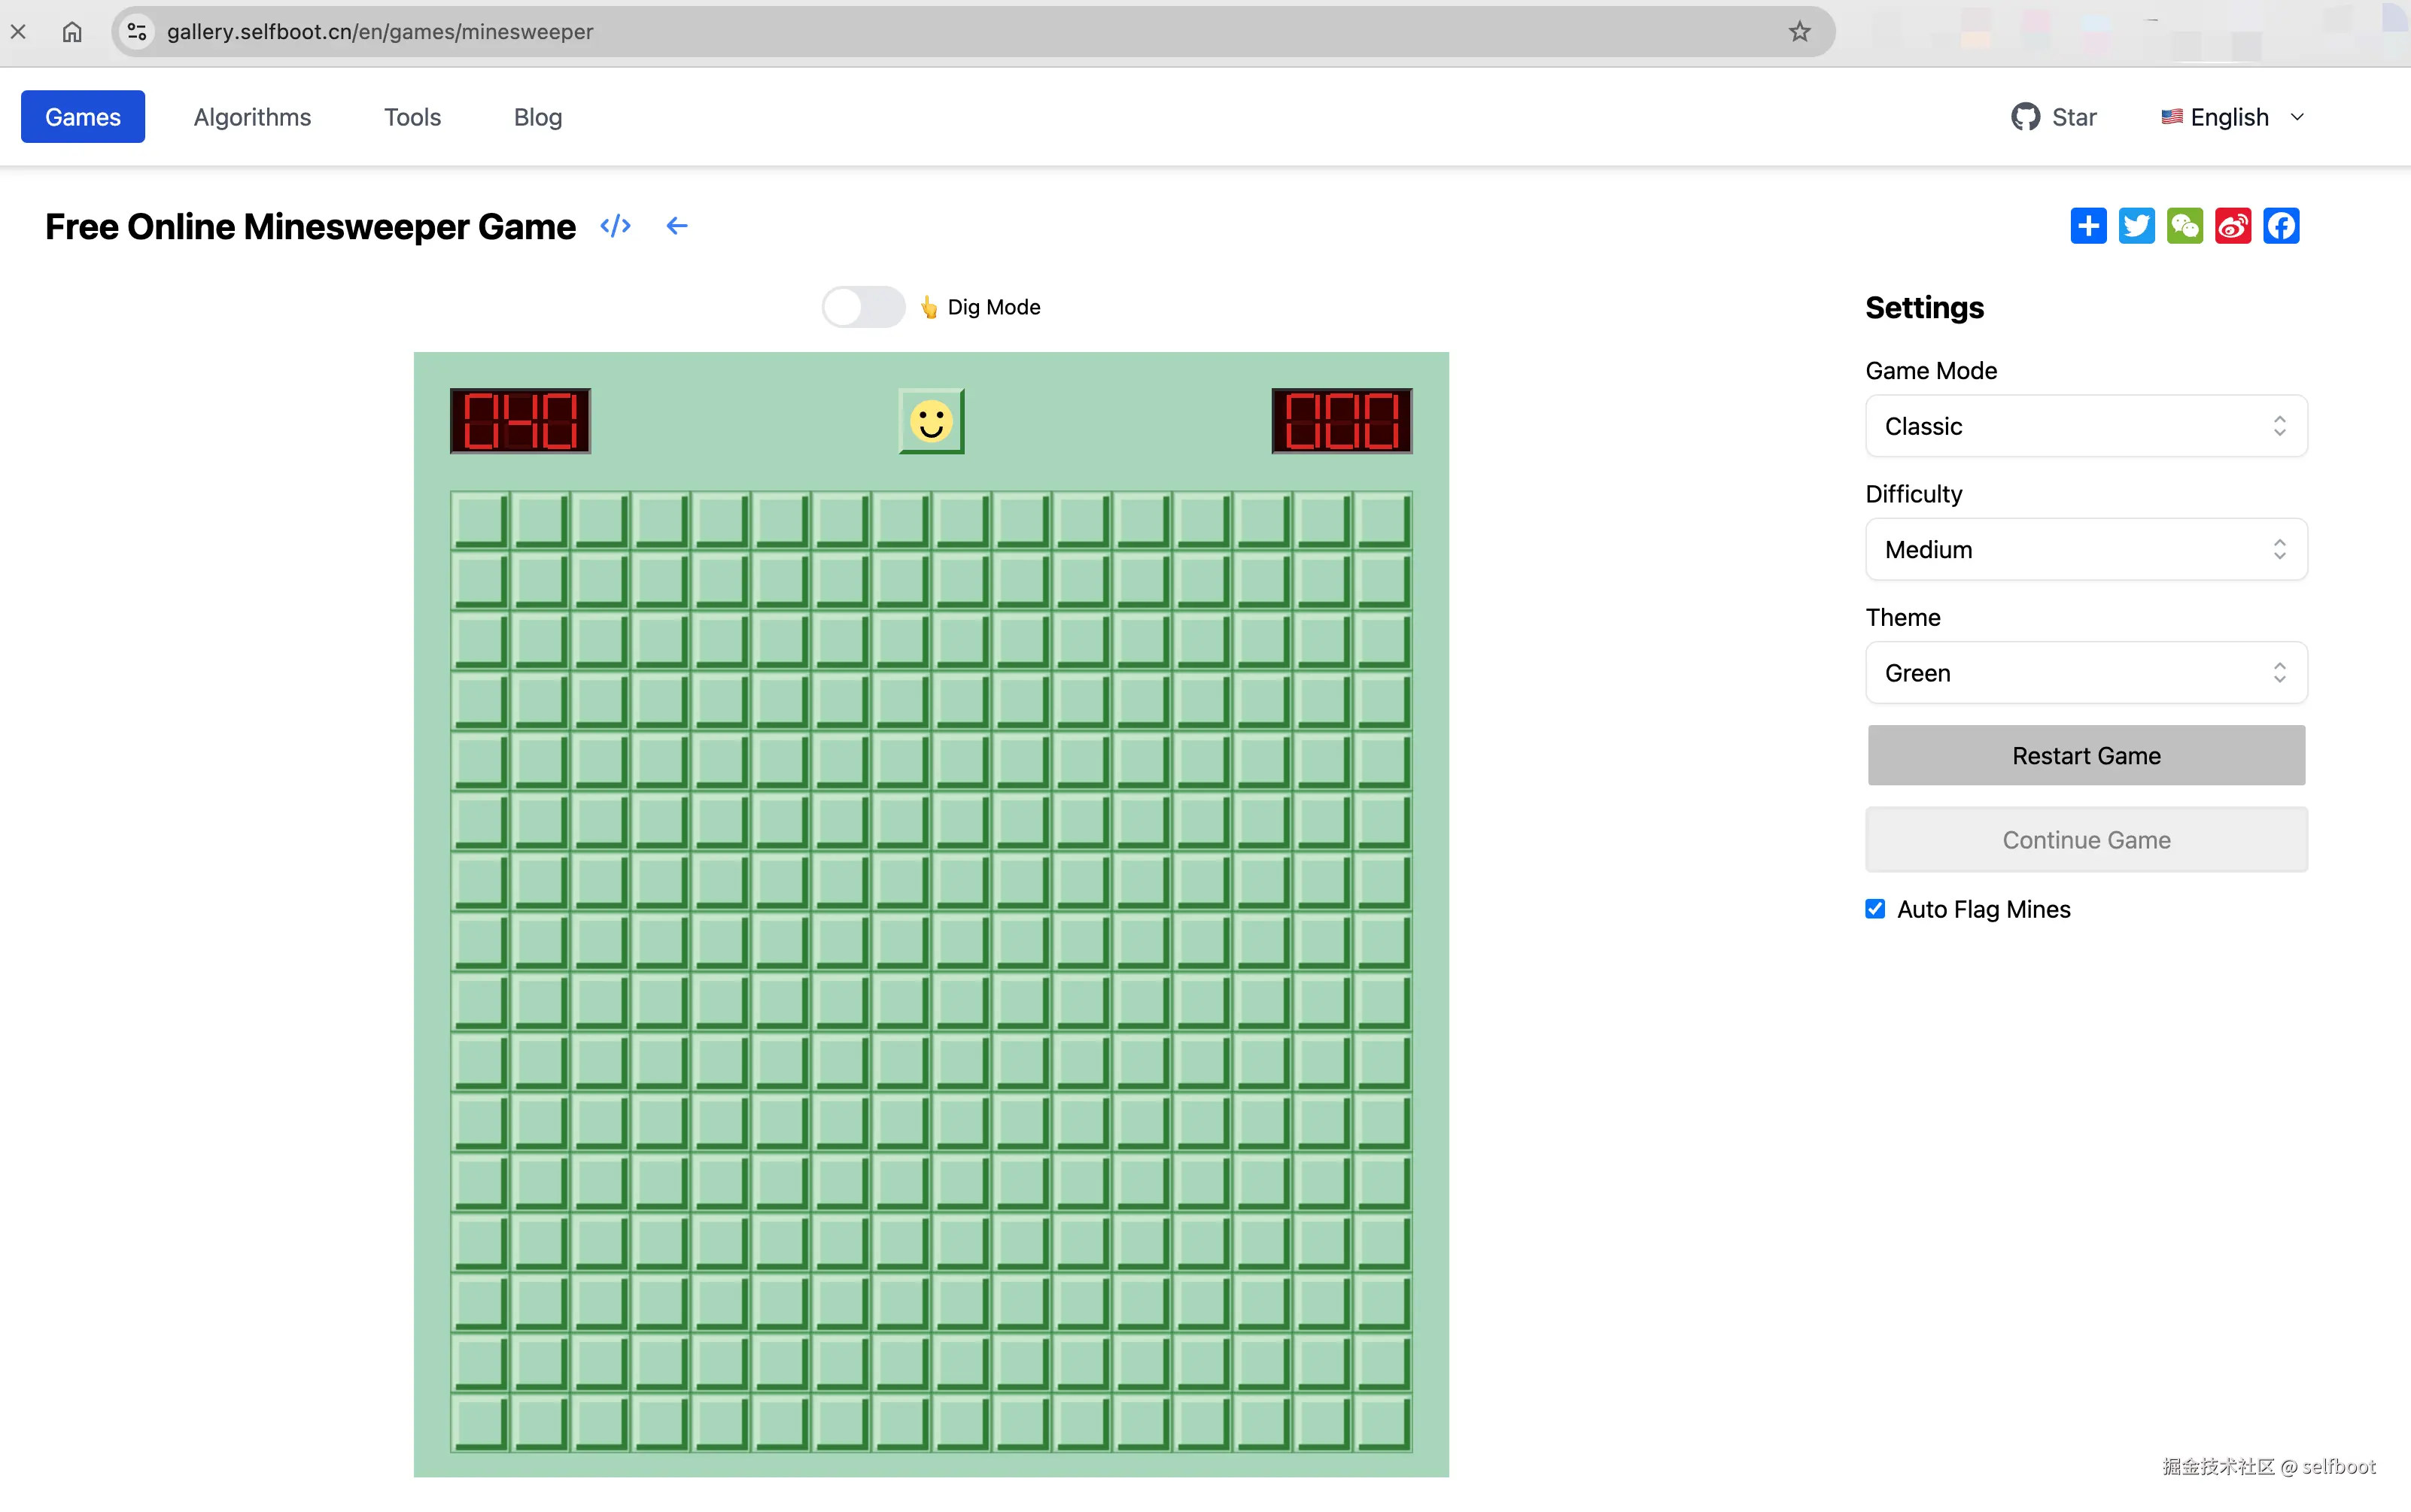
Task: Expand the English language selector
Action: click(2233, 117)
